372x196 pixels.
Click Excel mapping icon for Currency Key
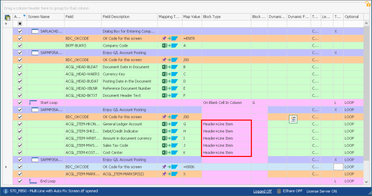point(169,74)
